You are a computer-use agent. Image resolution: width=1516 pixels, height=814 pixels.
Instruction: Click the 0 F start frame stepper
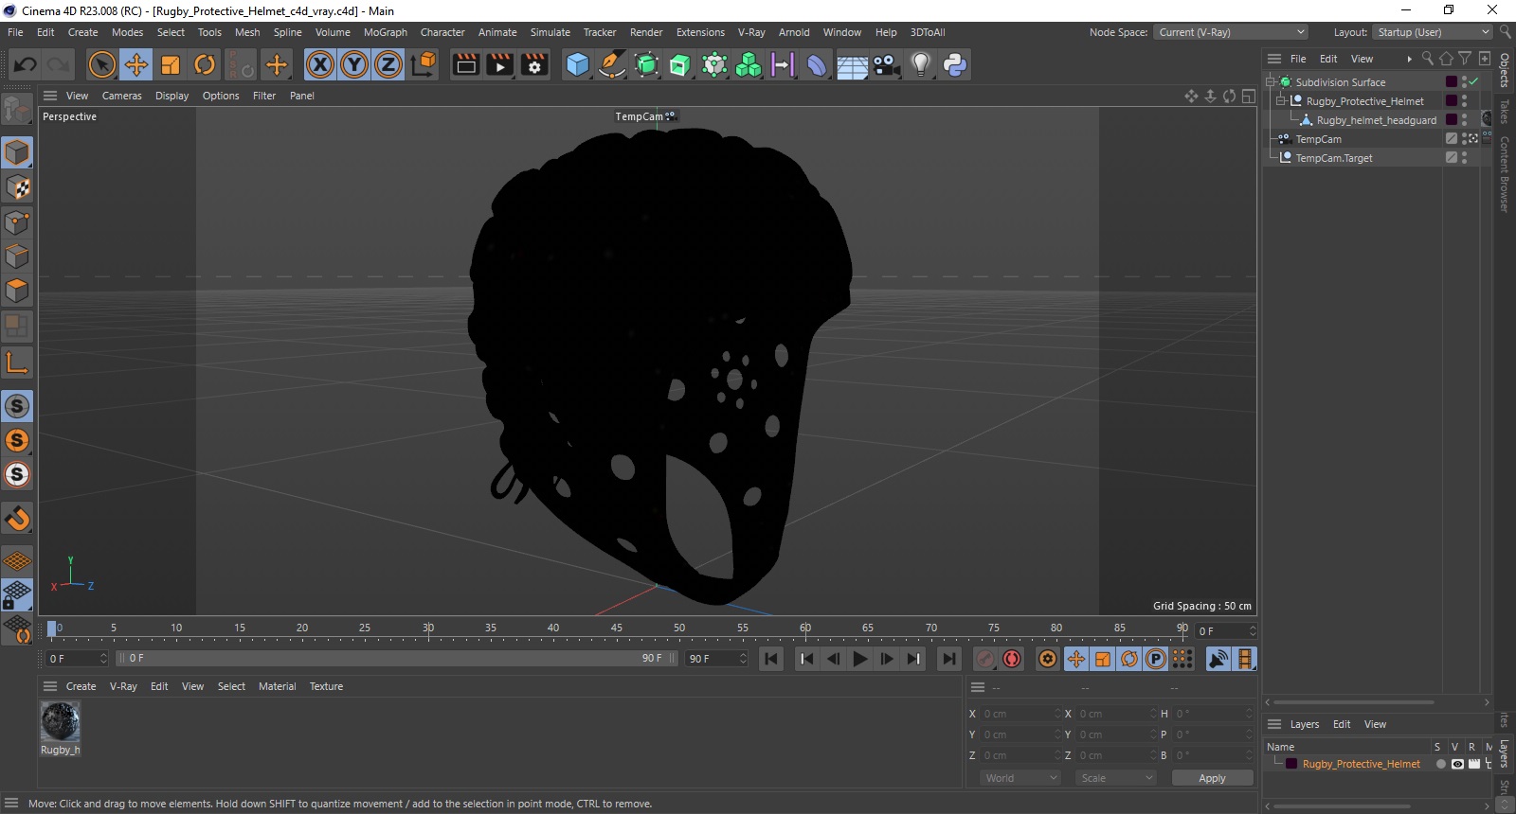pyautogui.click(x=103, y=659)
